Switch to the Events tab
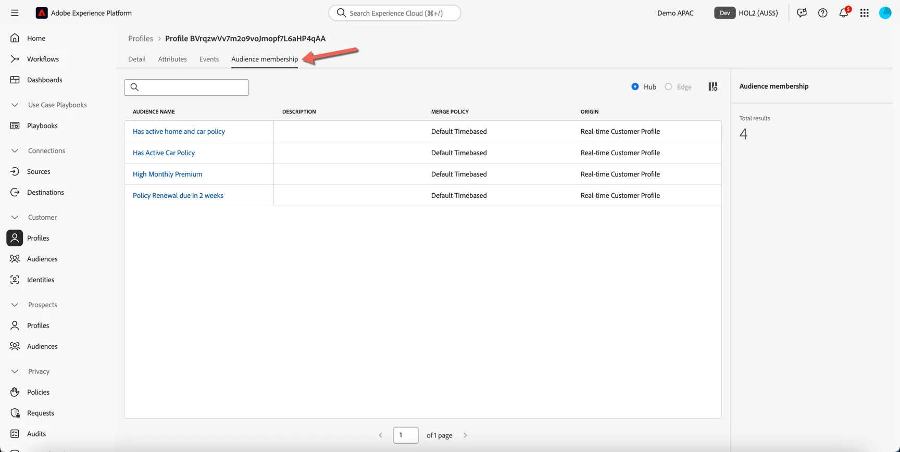The image size is (900, 452). (209, 59)
